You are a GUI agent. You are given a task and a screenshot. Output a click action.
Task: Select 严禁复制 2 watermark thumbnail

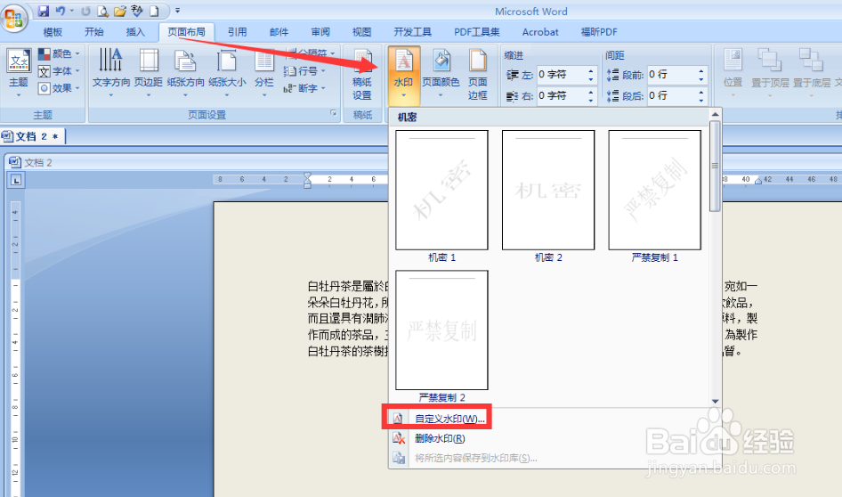pyautogui.click(x=441, y=330)
